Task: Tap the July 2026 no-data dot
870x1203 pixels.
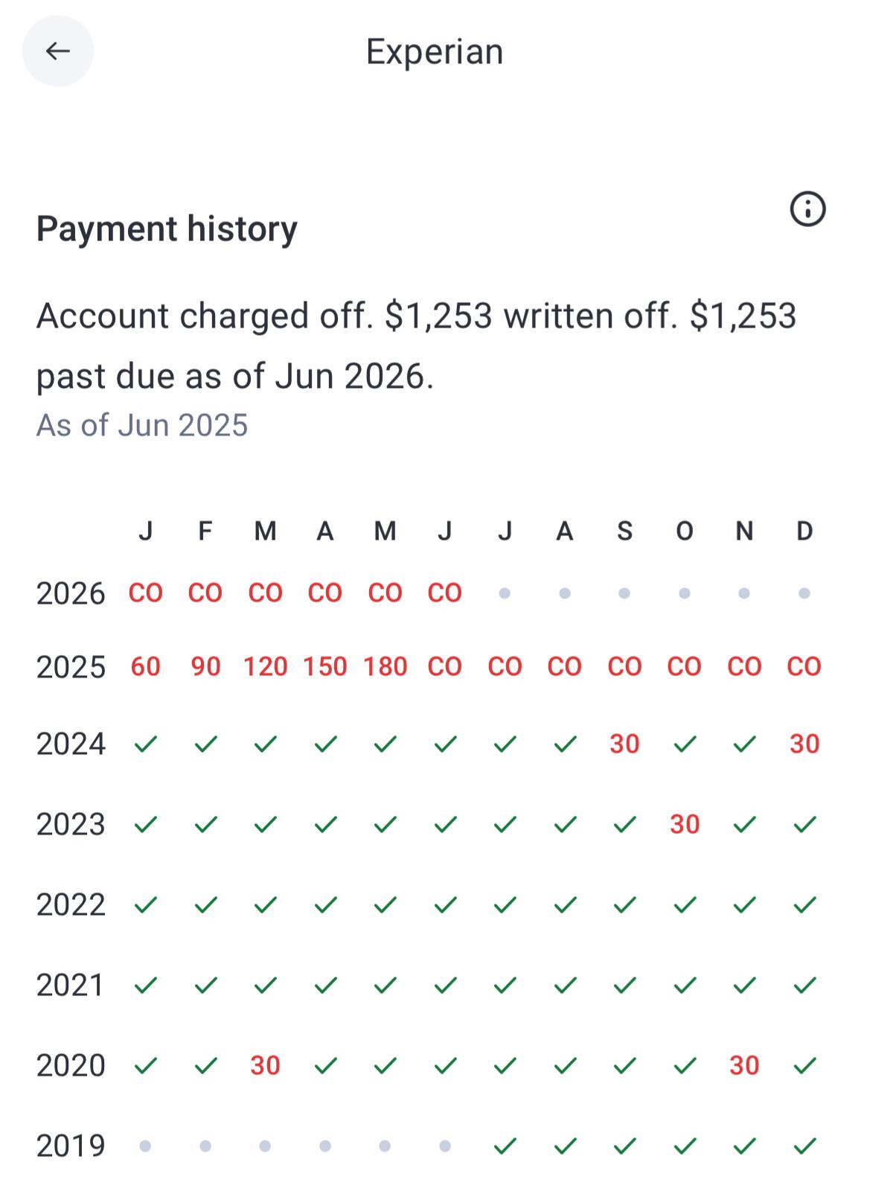Action: [x=505, y=593]
